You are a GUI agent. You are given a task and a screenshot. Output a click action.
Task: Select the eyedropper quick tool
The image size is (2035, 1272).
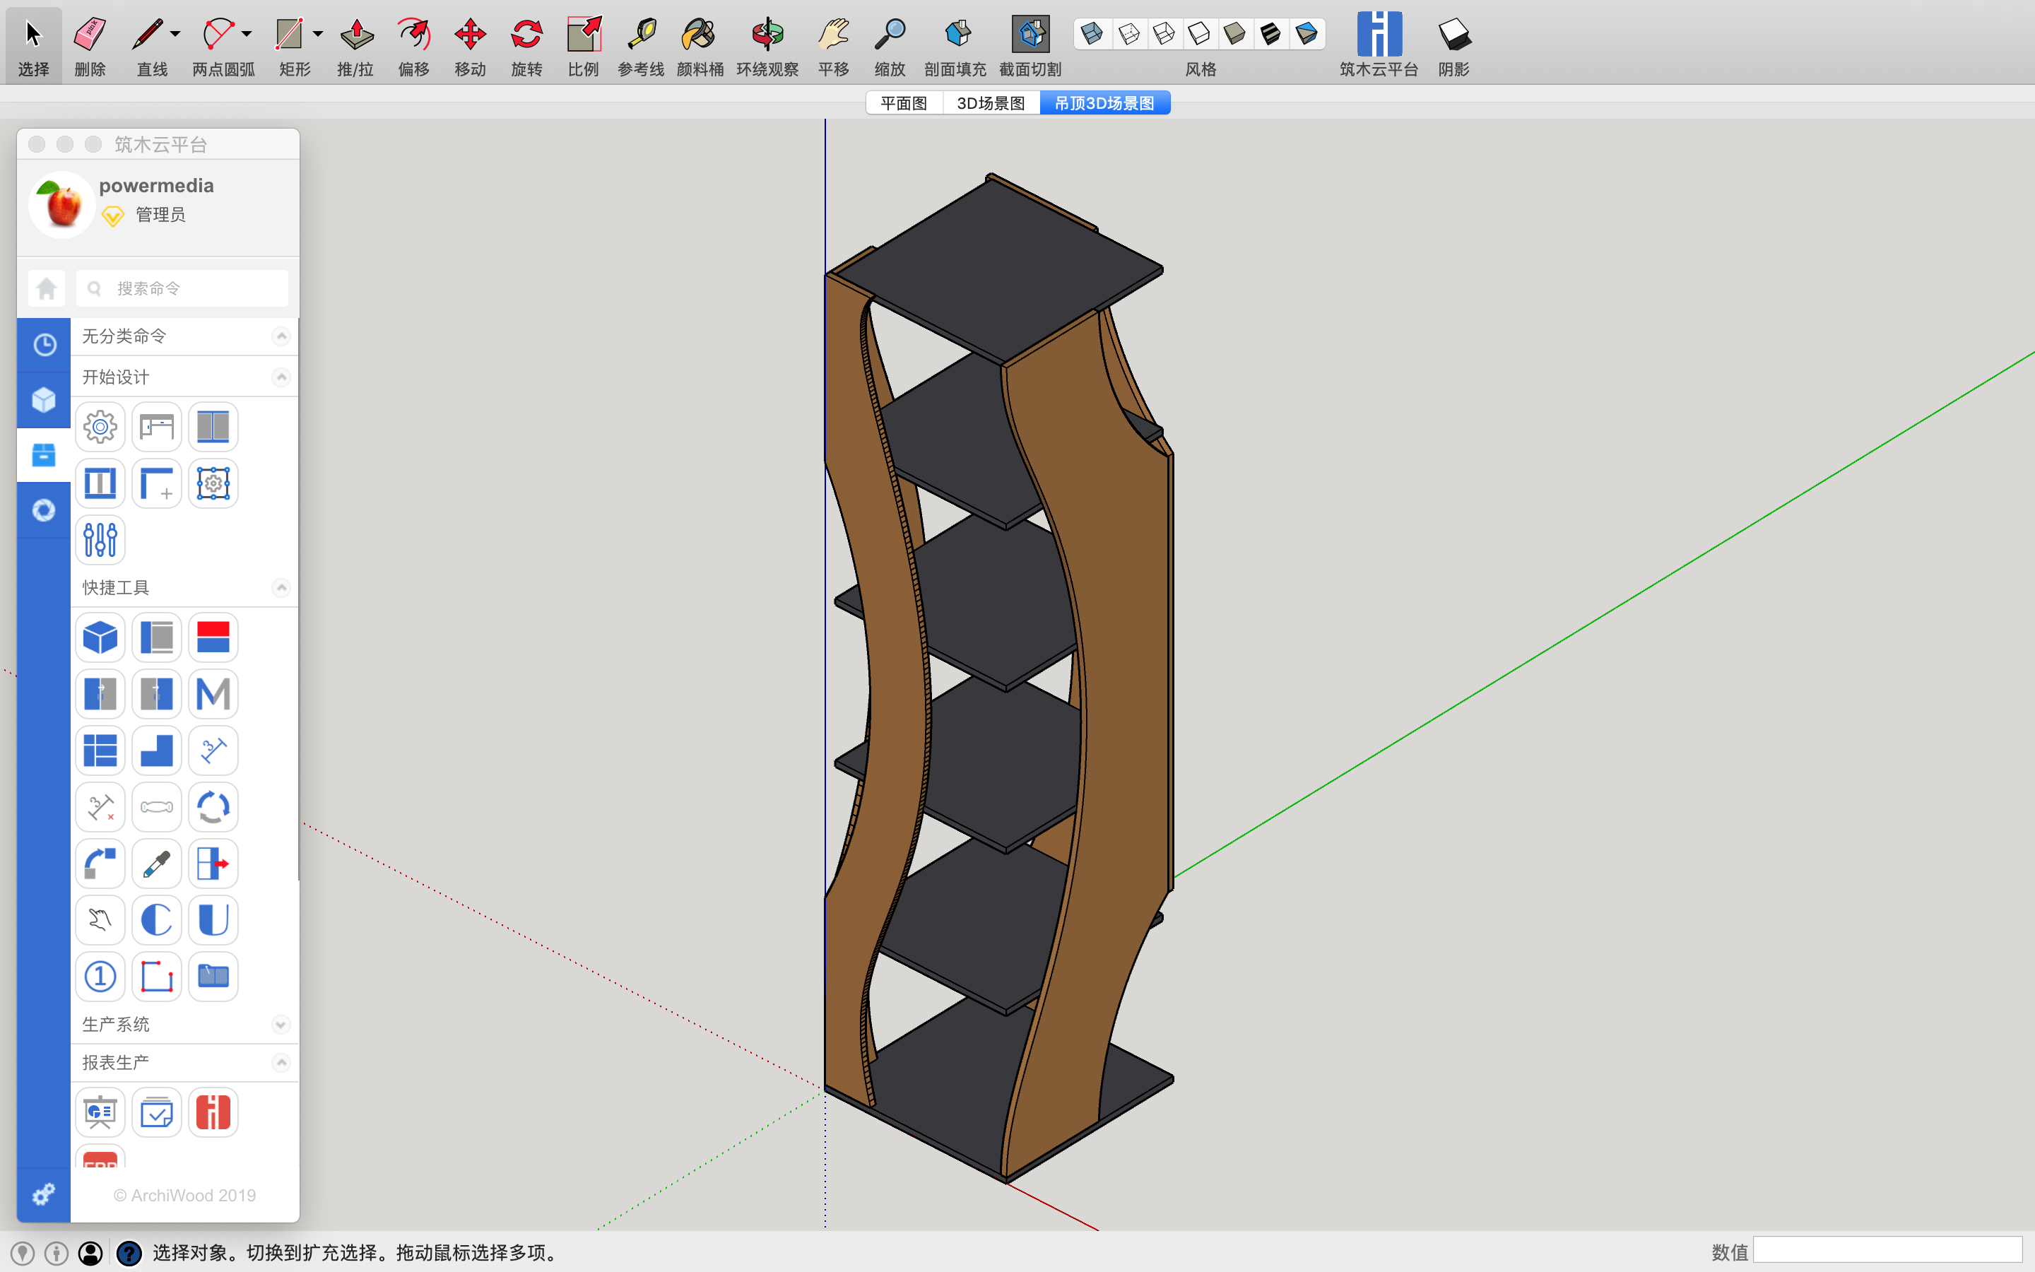pyautogui.click(x=156, y=864)
